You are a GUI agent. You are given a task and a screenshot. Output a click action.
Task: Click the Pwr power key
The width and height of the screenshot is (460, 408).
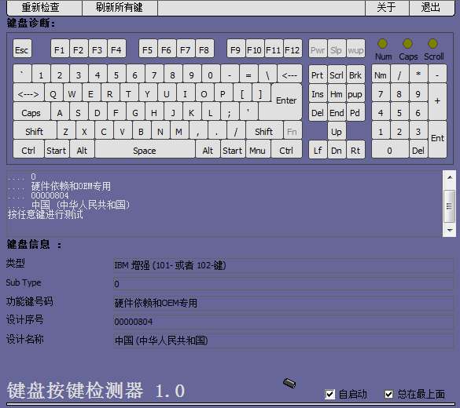[x=318, y=49]
